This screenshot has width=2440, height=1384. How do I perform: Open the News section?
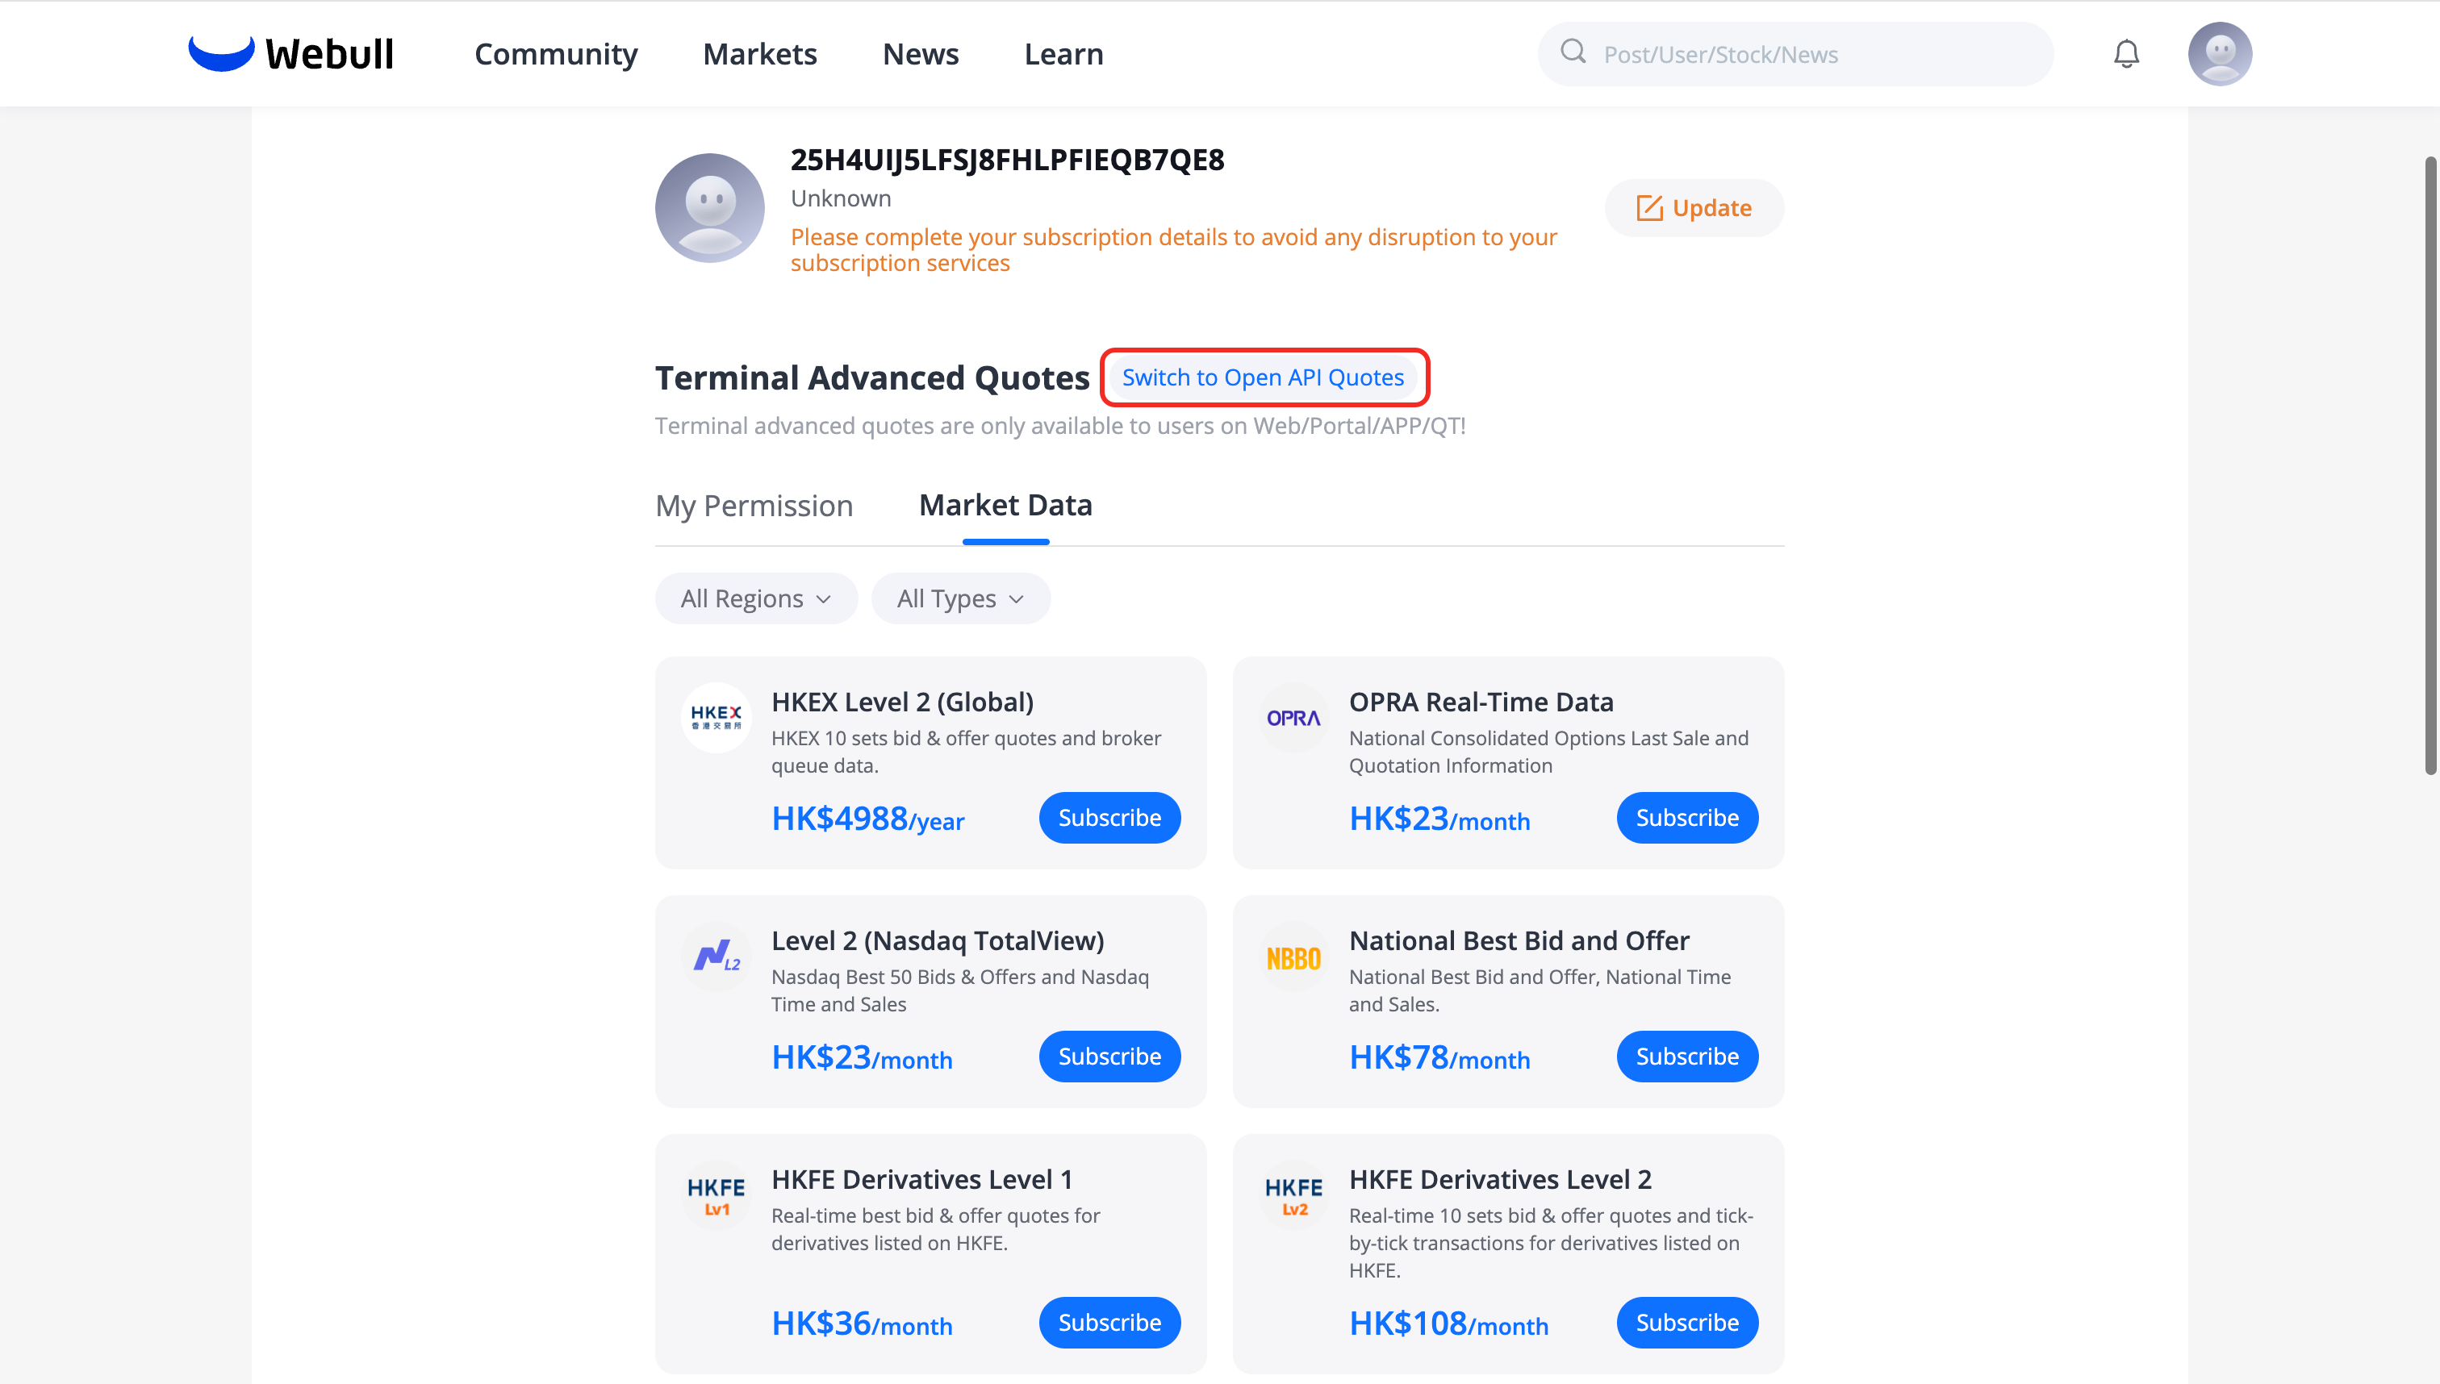click(921, 54)
